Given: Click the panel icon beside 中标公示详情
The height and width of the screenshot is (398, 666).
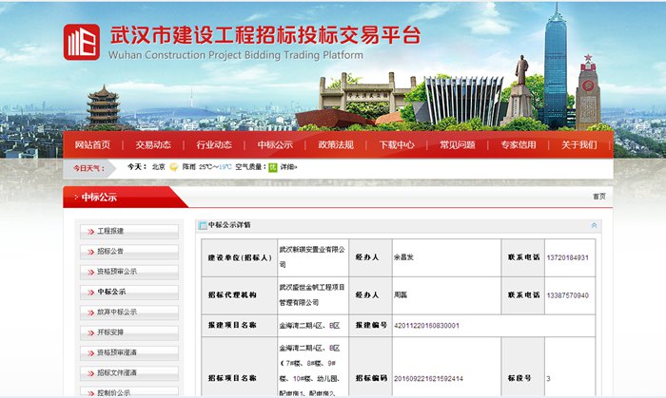Looking at the screenshot, I should (203, 225).
